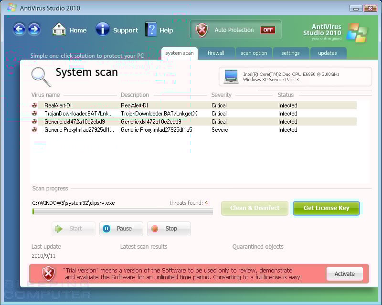Click the magnifying glass System scan icon
This screenshot has width=382, height=305.
coord(41,76)
